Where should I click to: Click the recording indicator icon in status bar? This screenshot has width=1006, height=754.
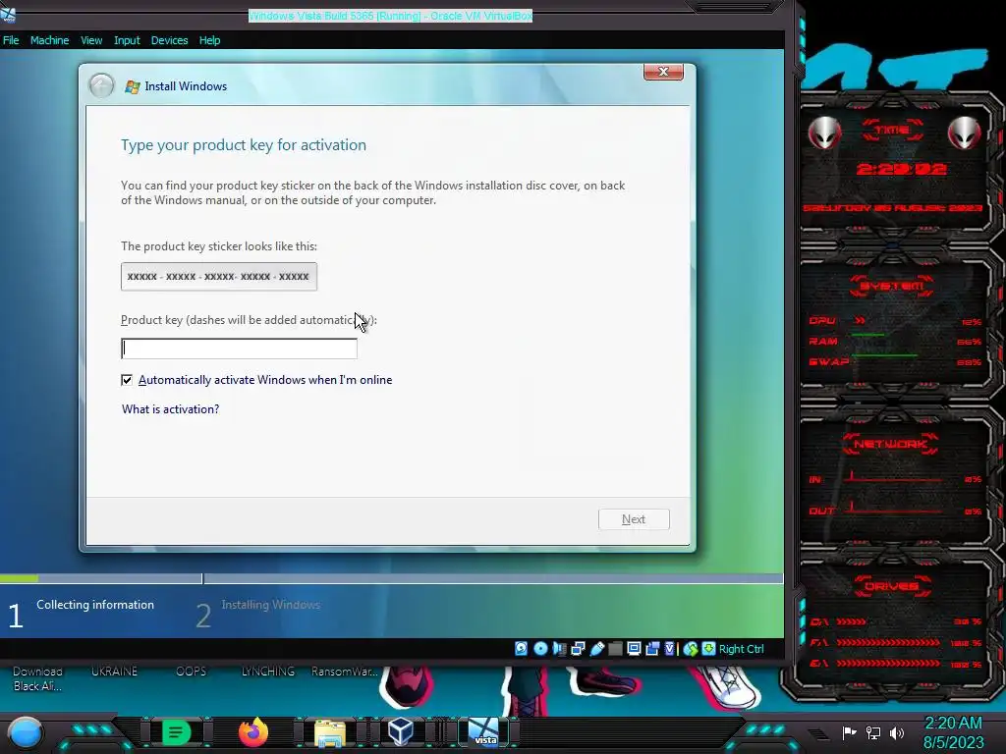652,649
